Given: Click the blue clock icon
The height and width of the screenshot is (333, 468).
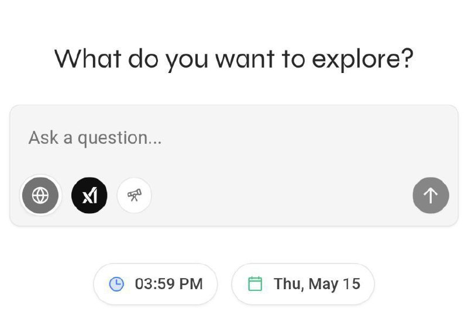Looking at the screenshot, I should pyautogui.click(x=116, y=284).
